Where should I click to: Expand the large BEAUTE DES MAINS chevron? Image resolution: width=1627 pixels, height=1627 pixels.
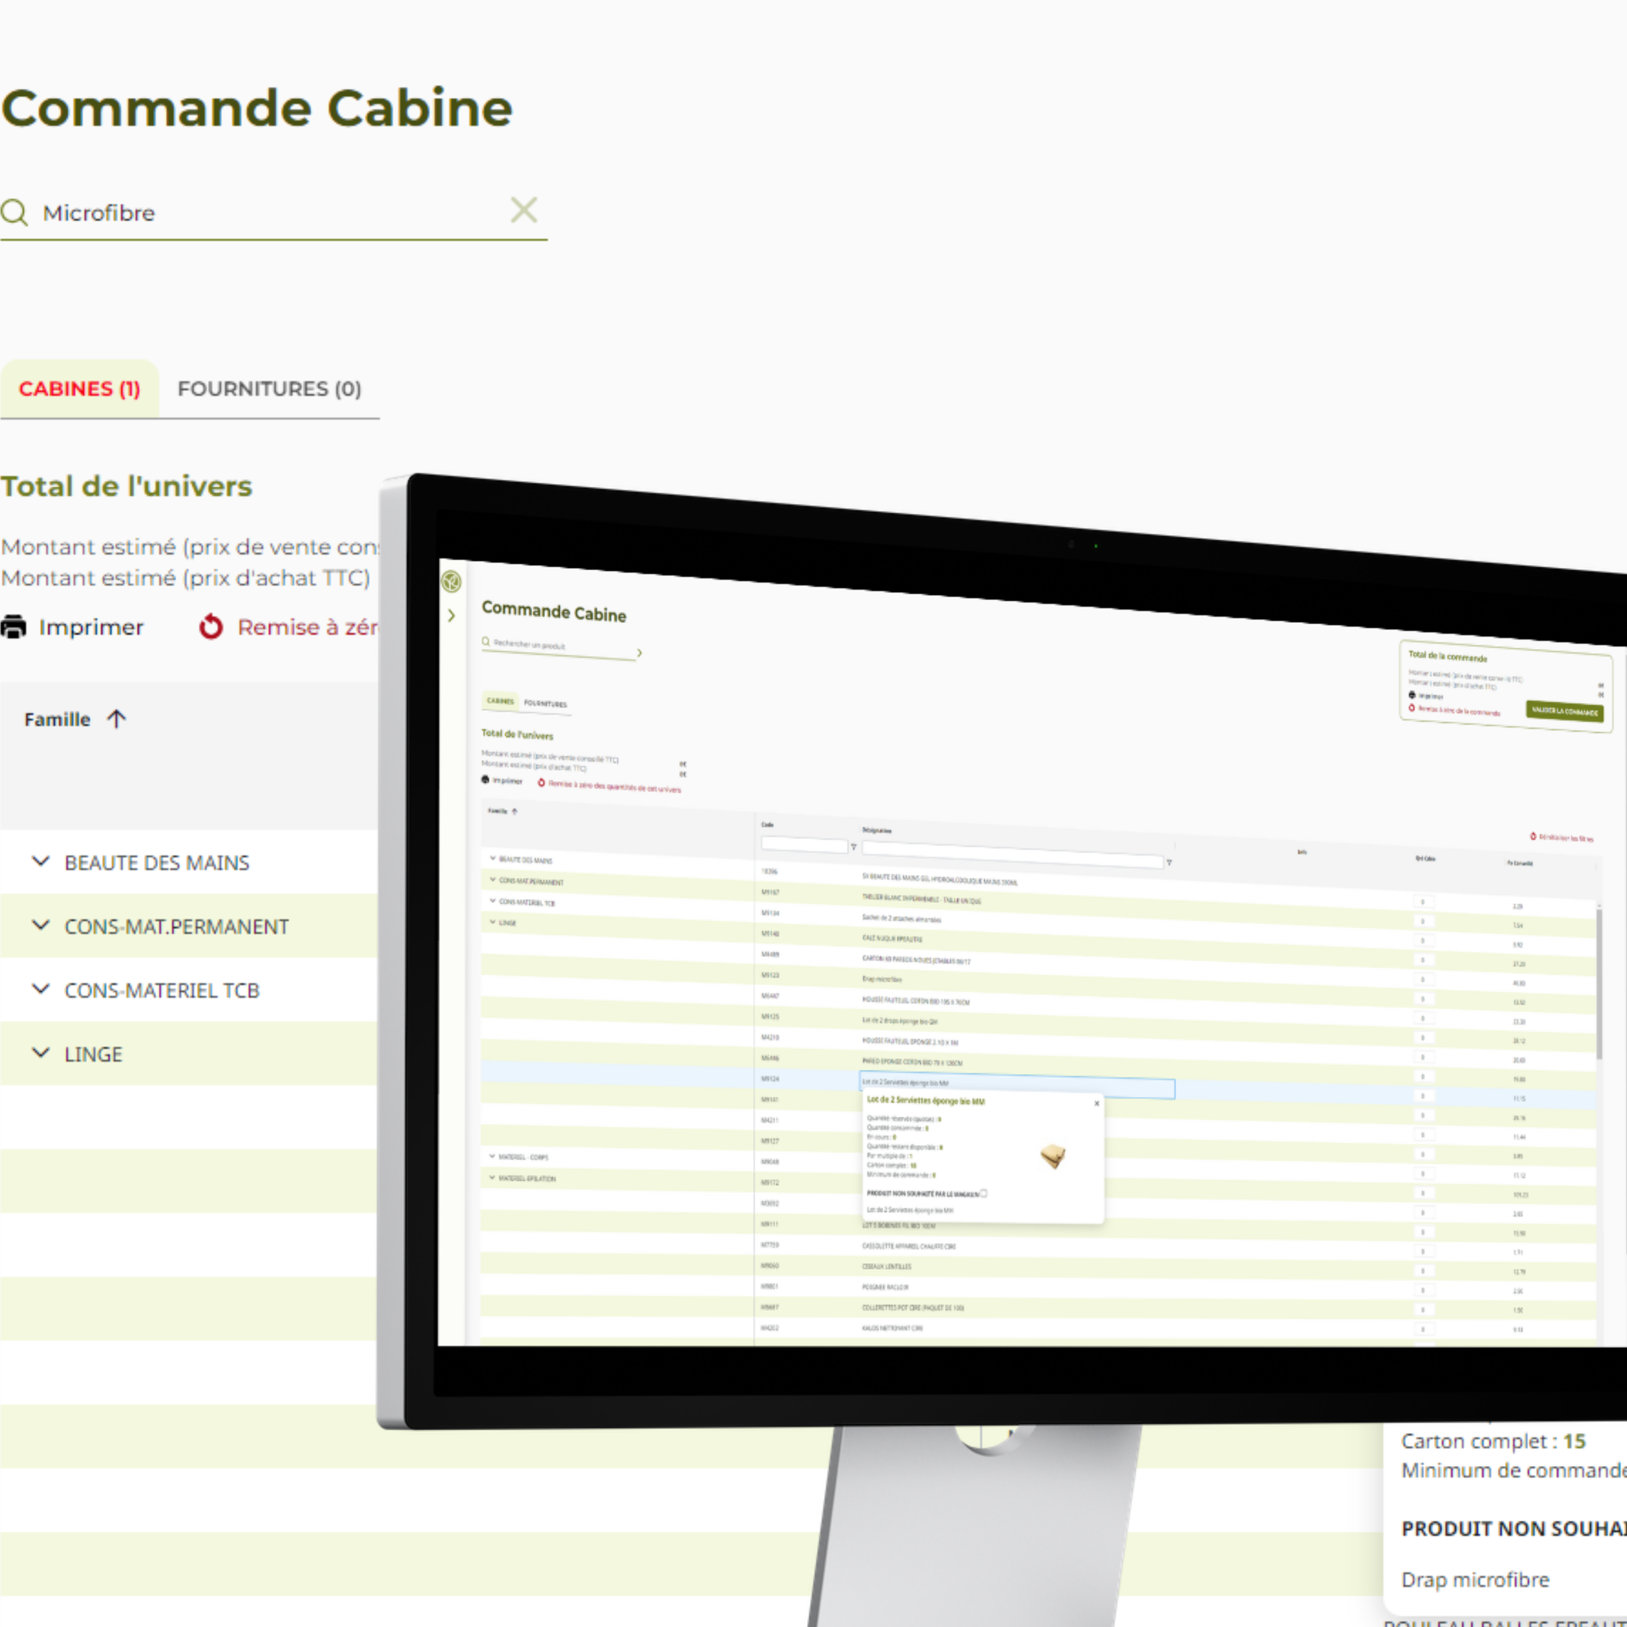point(40,861)
